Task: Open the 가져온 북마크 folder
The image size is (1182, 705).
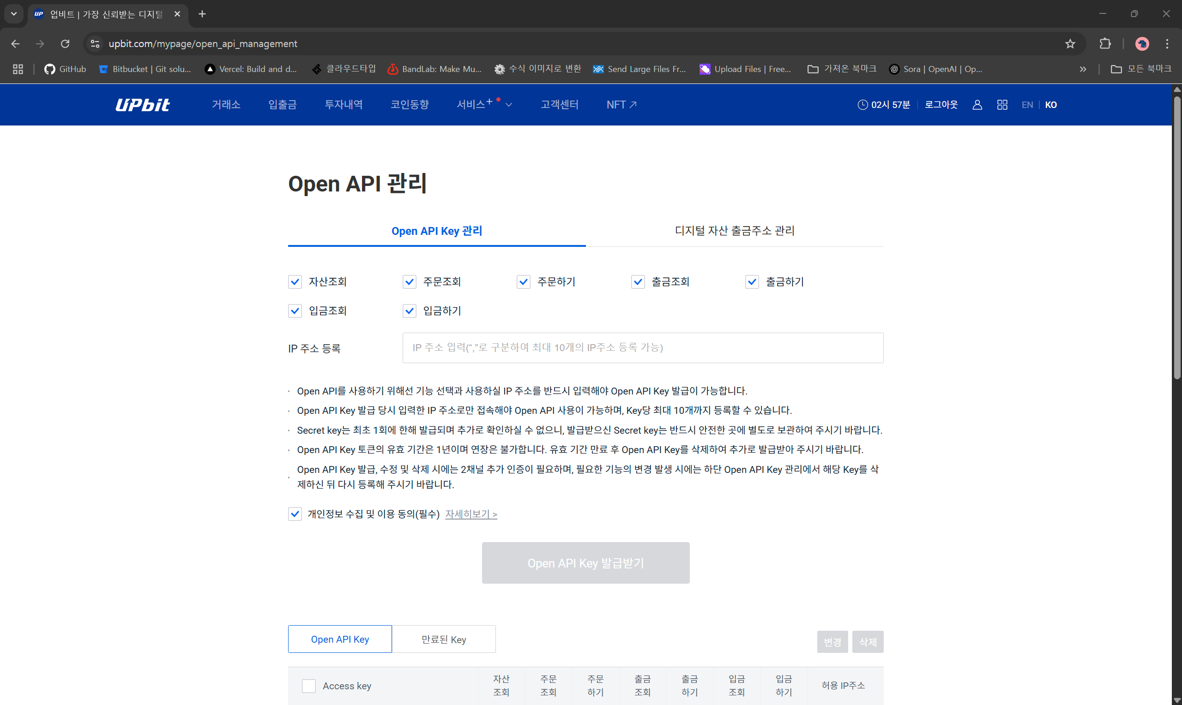Action: click(842, 69)
